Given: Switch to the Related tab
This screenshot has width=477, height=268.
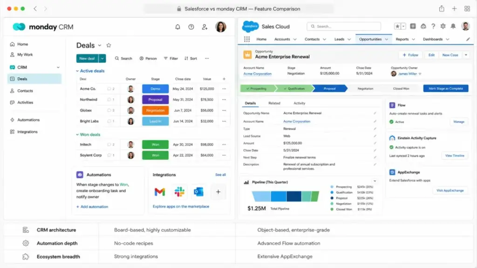Looking at the screenshot, I should [x=274, y=103].
